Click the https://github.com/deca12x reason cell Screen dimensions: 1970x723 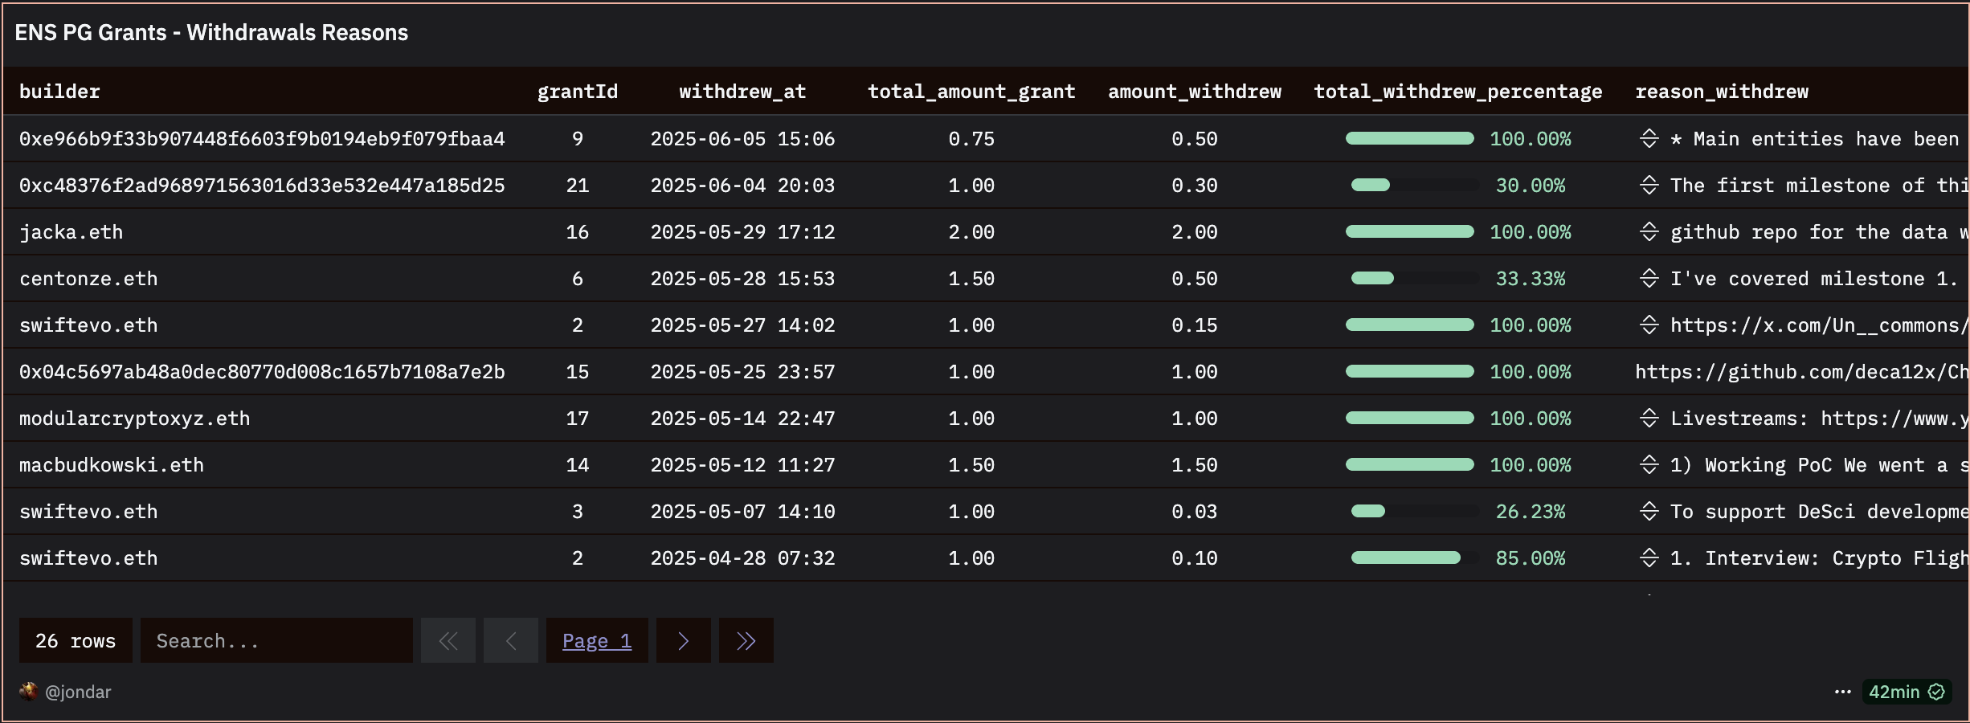[x=1801, y=371]
